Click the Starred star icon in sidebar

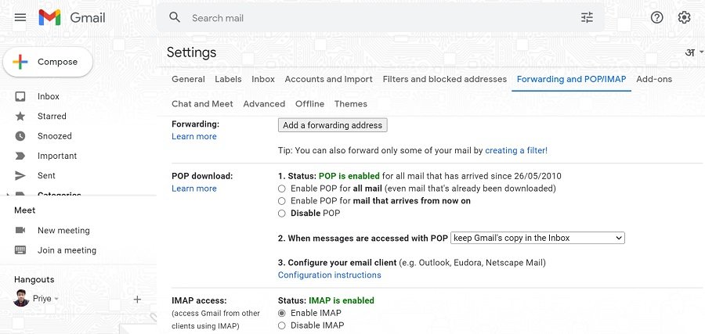(x=20, y=117)
